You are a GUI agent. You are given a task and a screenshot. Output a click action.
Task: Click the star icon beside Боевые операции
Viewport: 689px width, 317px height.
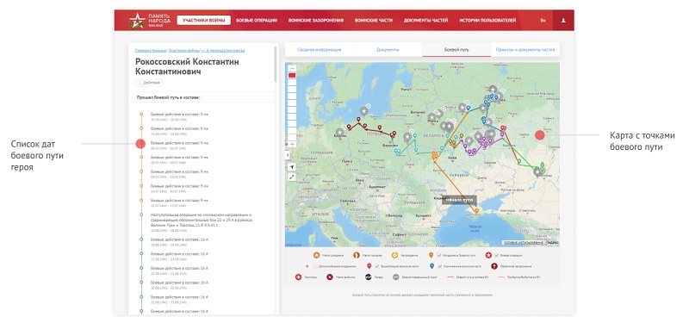point(488,255)
